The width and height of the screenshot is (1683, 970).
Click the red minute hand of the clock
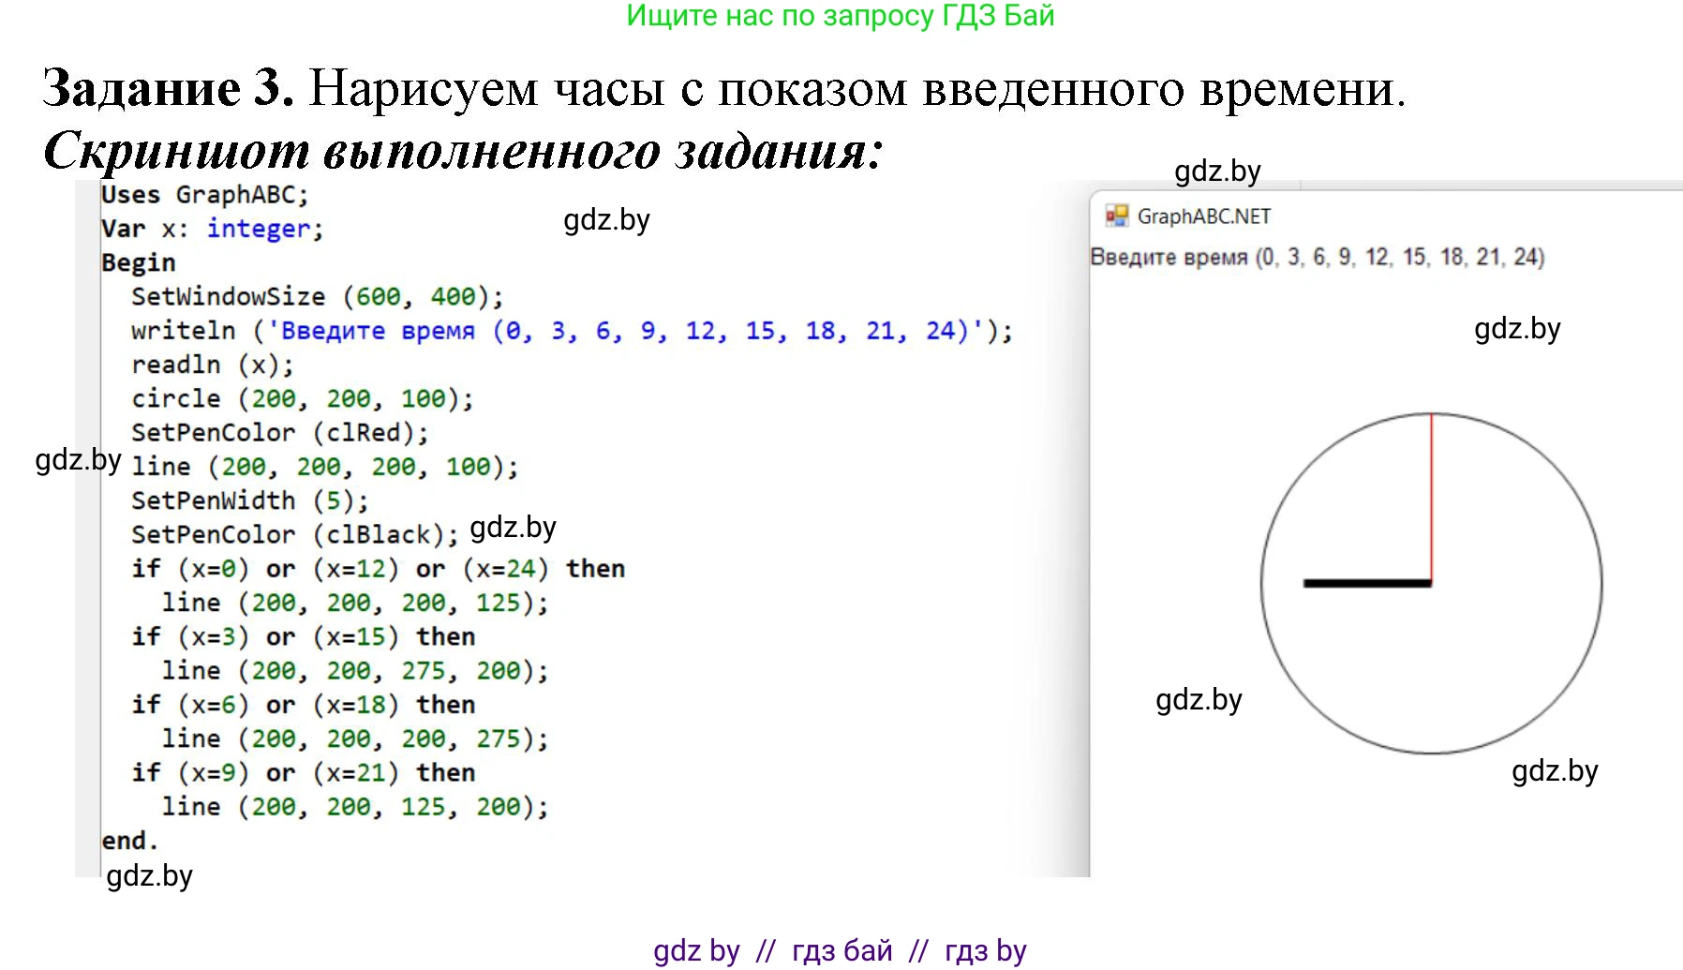pos(1431,497)
